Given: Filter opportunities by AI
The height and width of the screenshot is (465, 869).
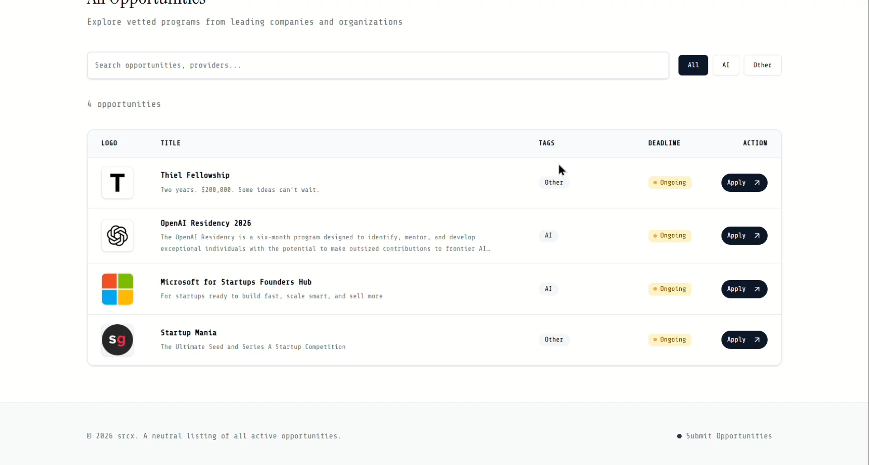Looking at the screenshot, I should tap(726, 65).
